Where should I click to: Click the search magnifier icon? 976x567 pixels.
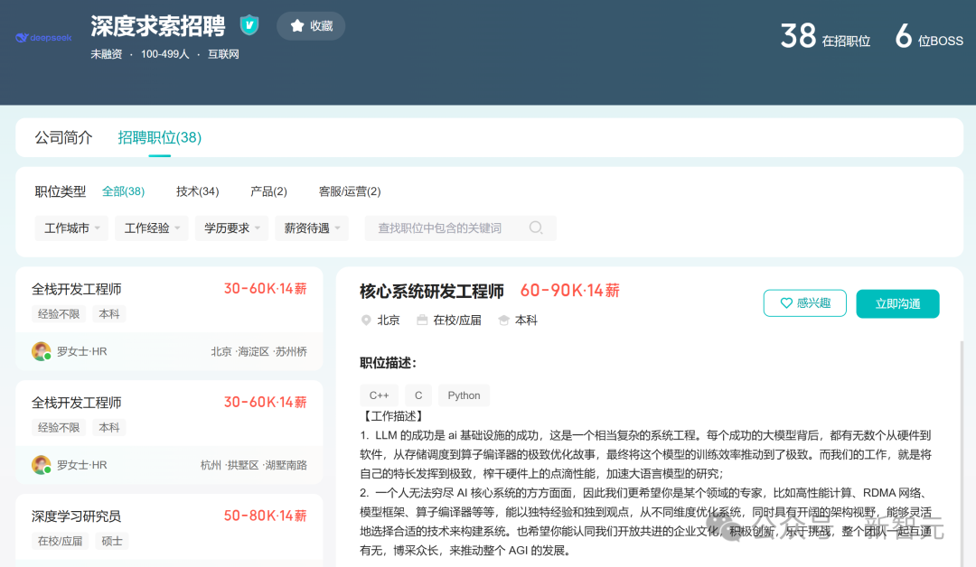536,228
